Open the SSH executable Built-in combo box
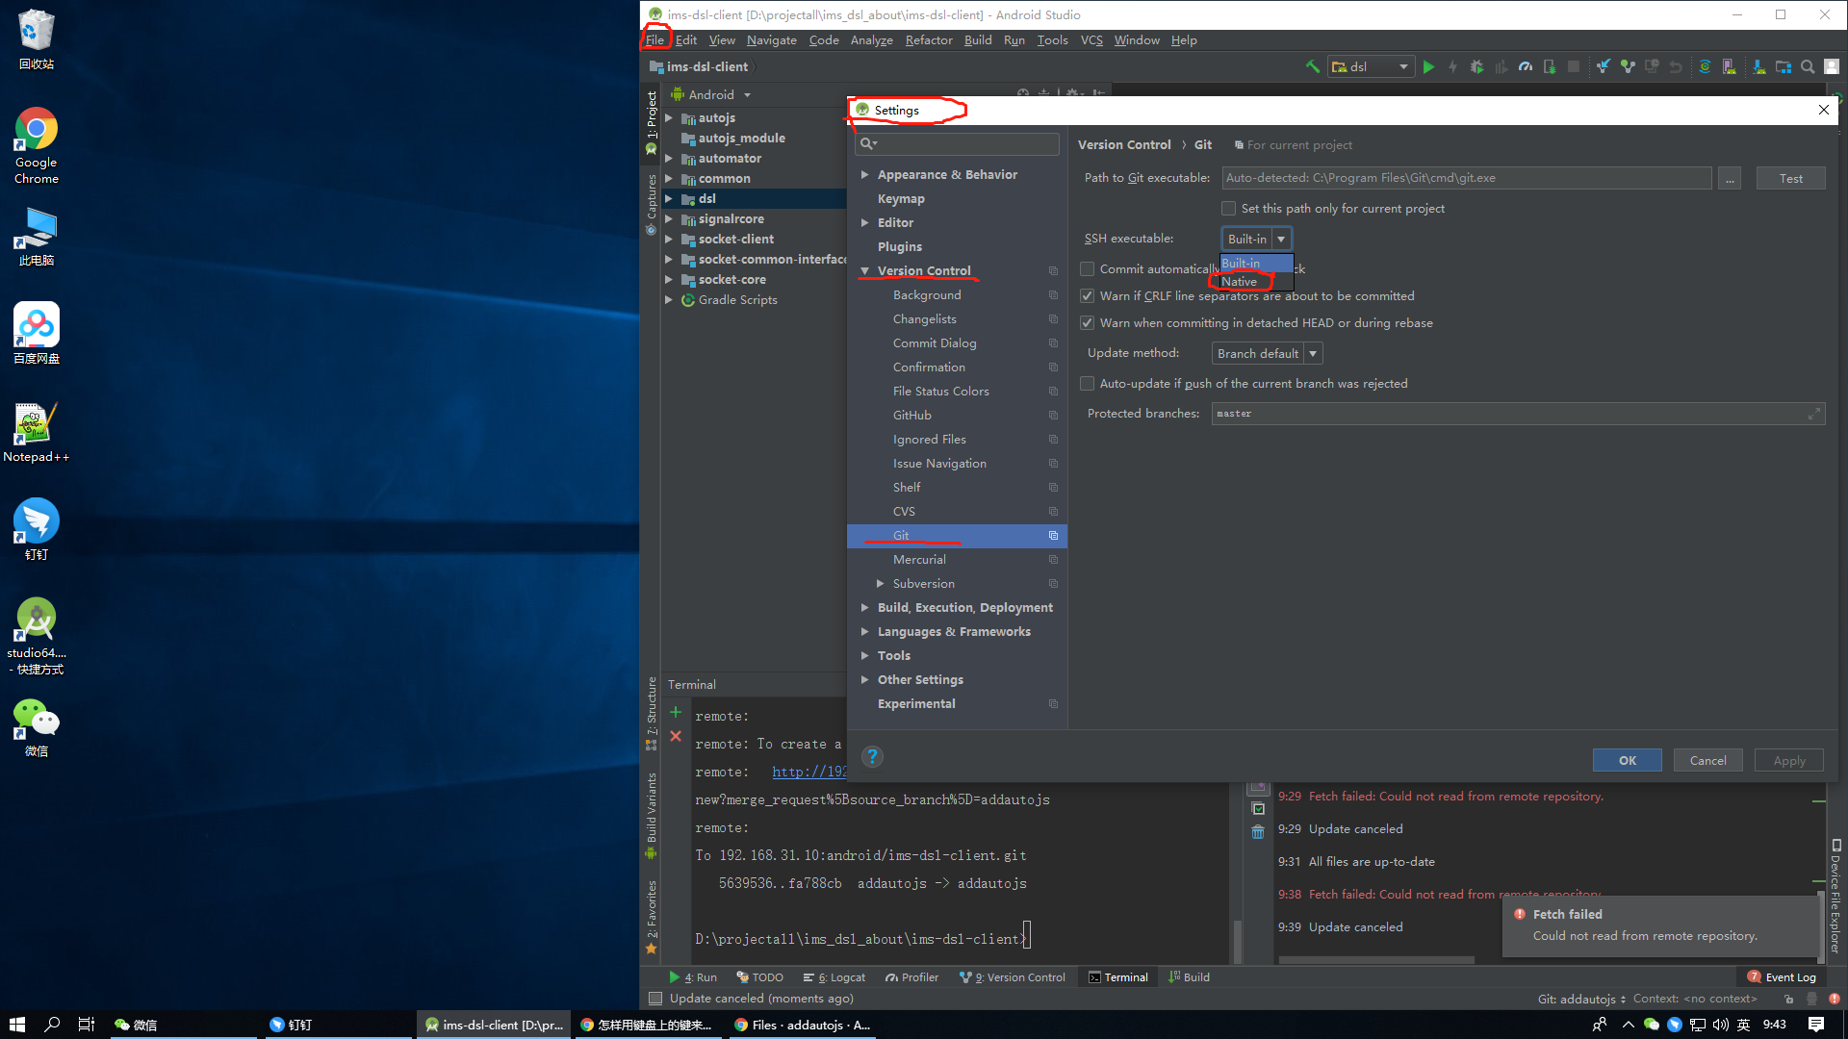The image size is (1848, 1039). point(1256,239)
